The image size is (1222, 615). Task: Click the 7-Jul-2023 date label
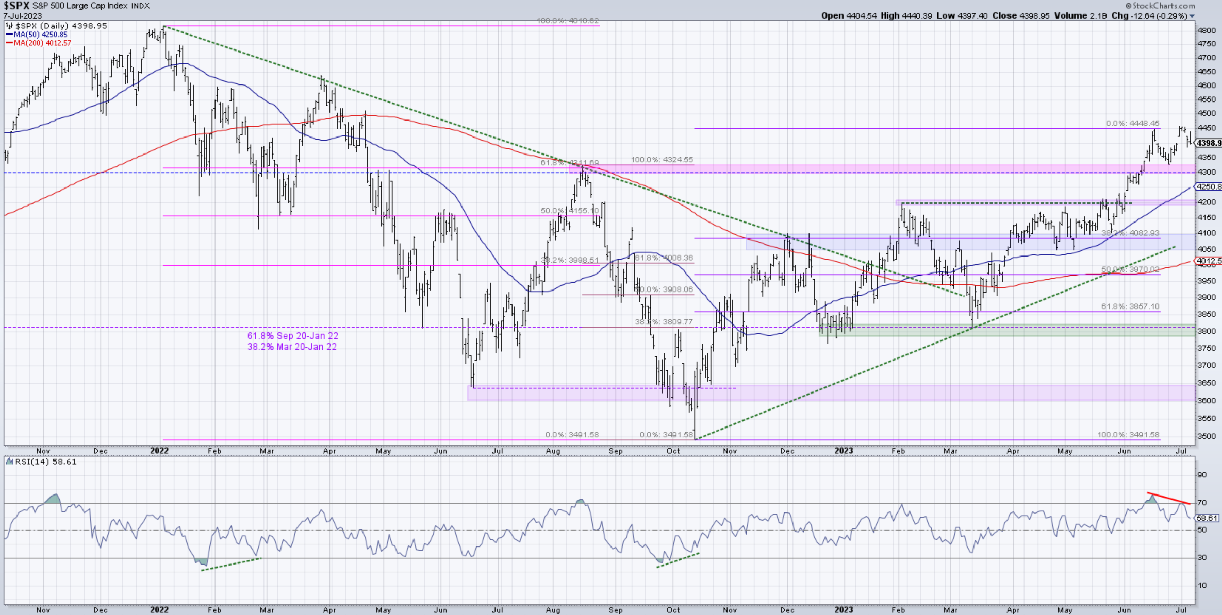coord(23,15)
